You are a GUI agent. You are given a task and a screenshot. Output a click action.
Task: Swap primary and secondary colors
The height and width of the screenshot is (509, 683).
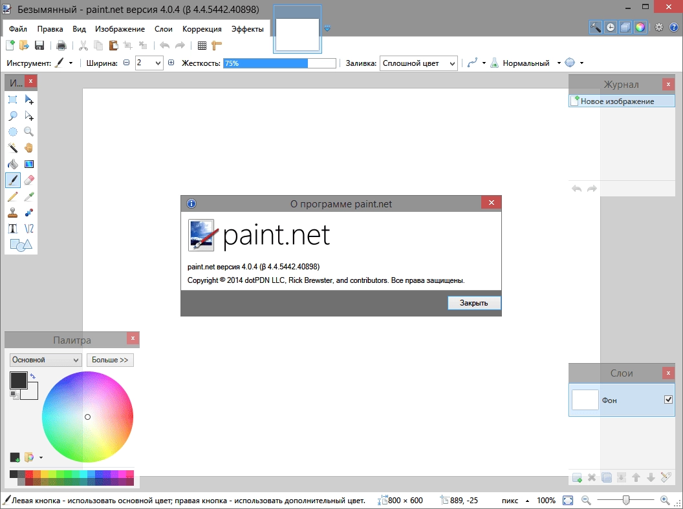33,376
